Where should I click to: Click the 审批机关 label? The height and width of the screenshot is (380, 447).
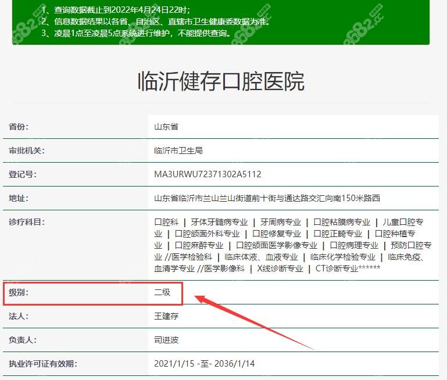click(x=27, y=150)
